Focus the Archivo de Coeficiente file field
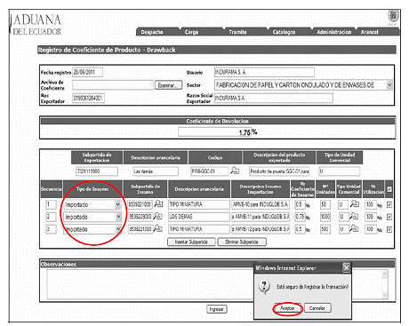Image resolution: width=409 pixels, height=326 pixels. (x=113, y=85)
